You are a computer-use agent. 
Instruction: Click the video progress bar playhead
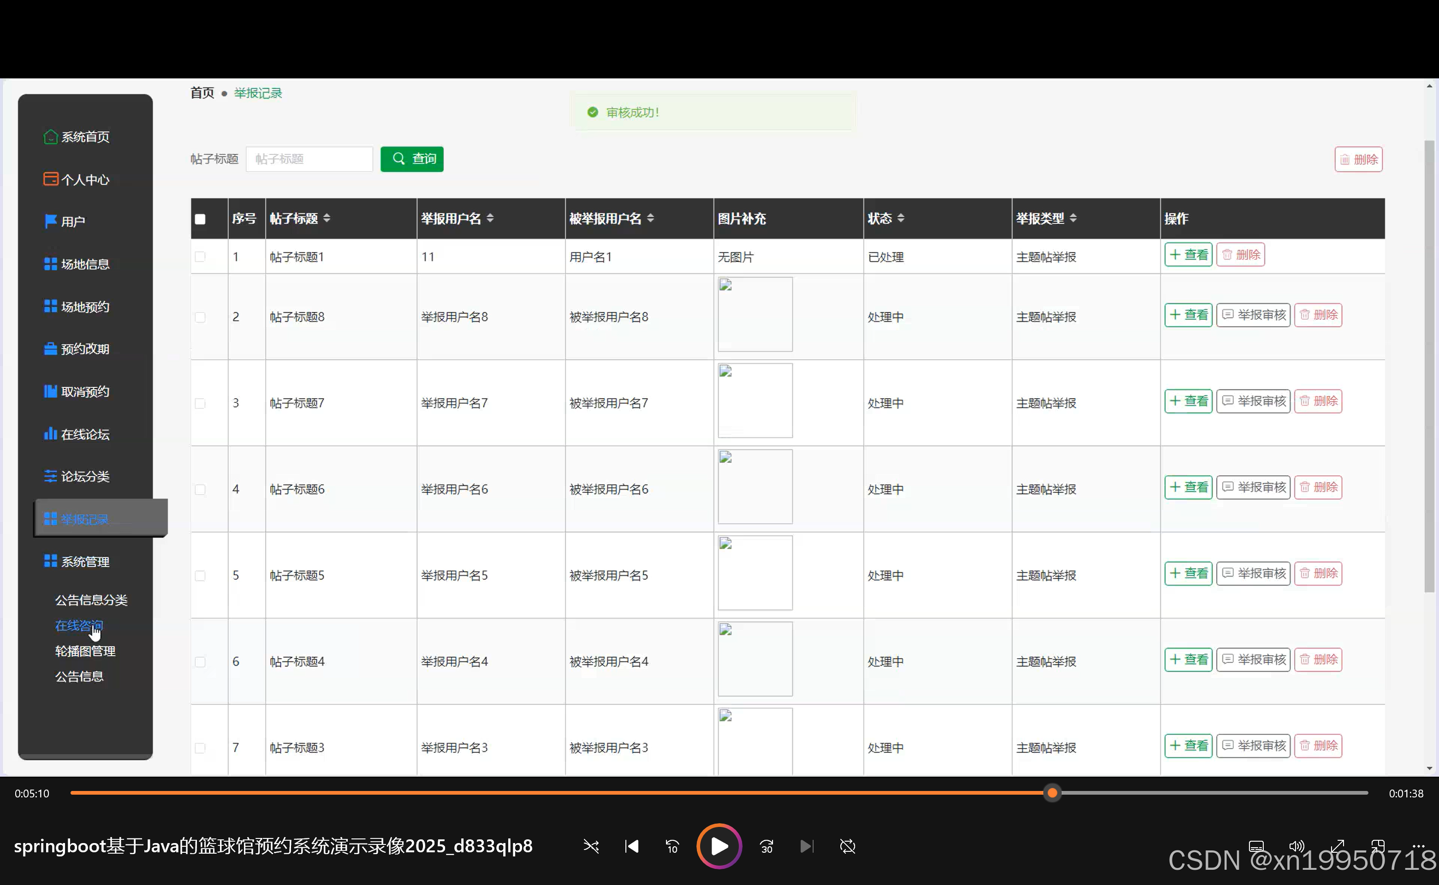1052,793
